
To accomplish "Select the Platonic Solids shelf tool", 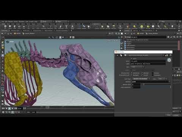I will pos(72,27).
